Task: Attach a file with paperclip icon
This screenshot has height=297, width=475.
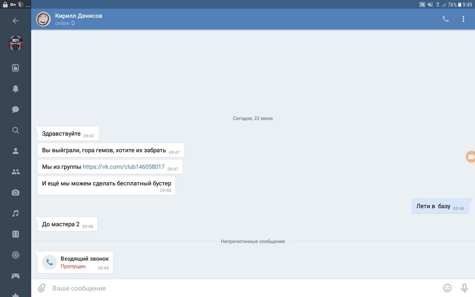Action: point(42,288)
